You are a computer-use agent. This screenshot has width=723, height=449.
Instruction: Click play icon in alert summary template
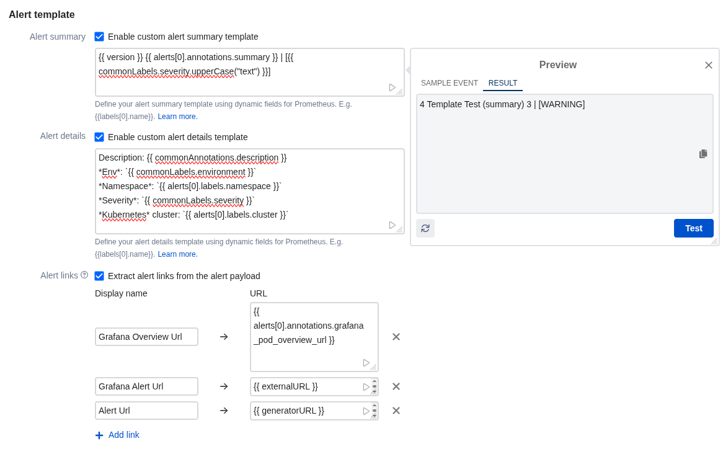[392, 87]
